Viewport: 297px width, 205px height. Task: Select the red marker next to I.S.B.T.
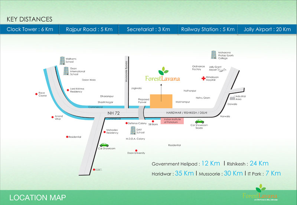click(x=94, y=170)
